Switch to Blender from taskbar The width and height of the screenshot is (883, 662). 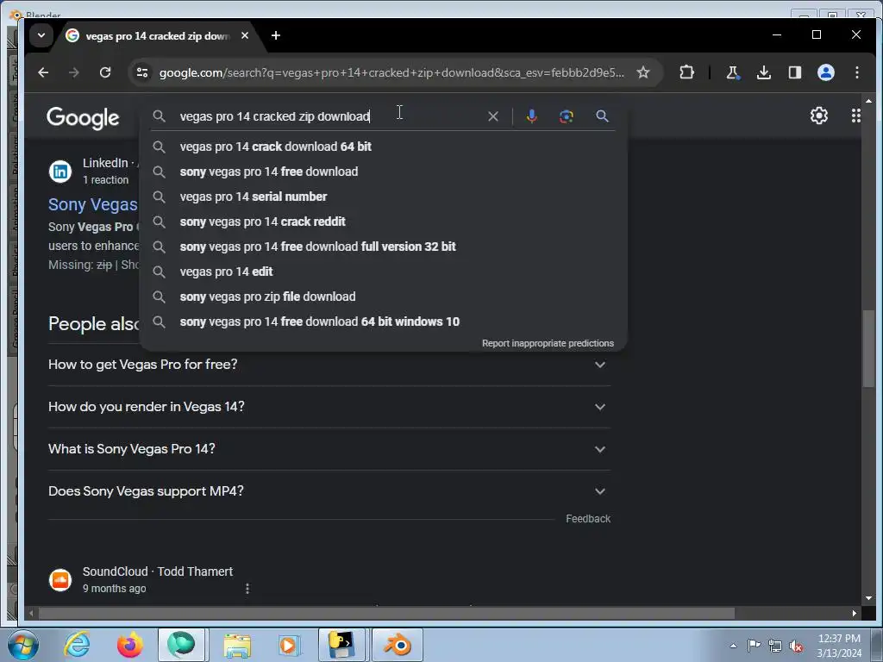[x=398, y=645]
